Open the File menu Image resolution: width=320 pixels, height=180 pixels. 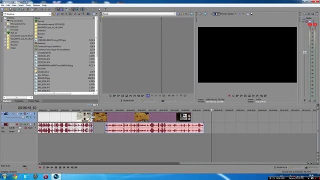tap(2, 5)
